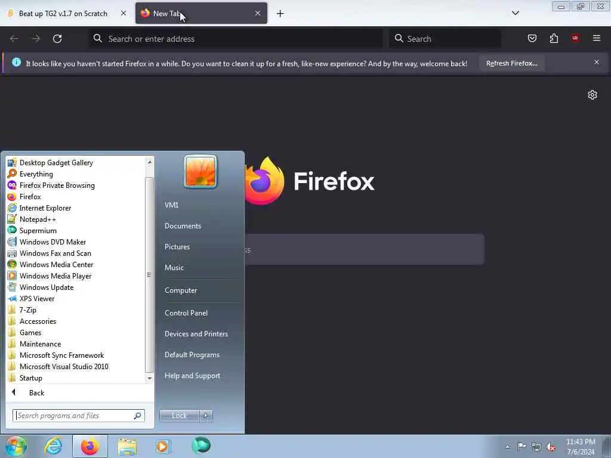Open the Extensions puzzle icon

pyautogui.click(x=554, y=38)
